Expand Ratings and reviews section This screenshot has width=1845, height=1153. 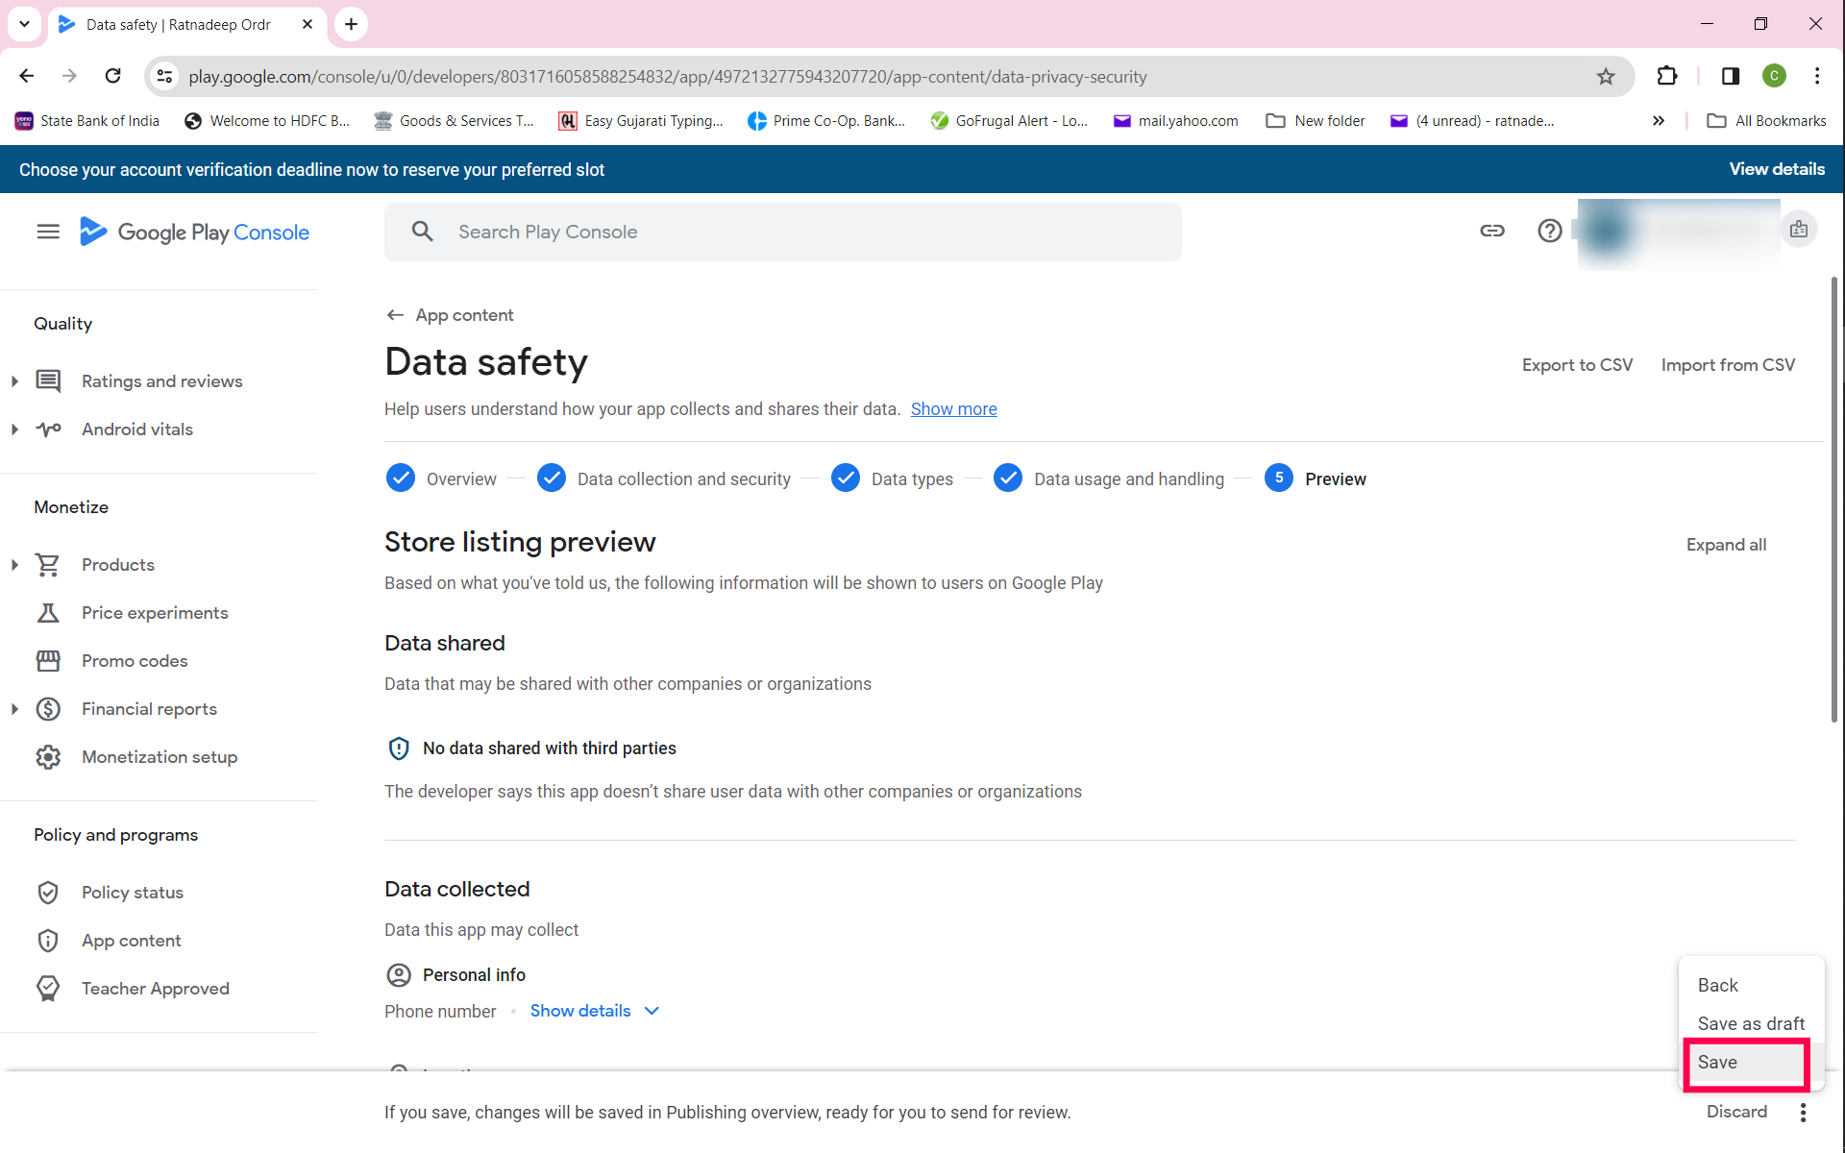click(14, 381)
